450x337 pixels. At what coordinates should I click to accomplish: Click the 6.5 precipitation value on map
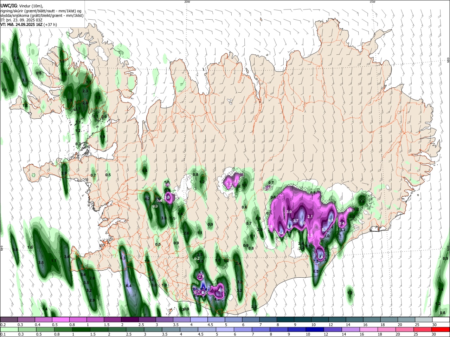coord(316,271)
